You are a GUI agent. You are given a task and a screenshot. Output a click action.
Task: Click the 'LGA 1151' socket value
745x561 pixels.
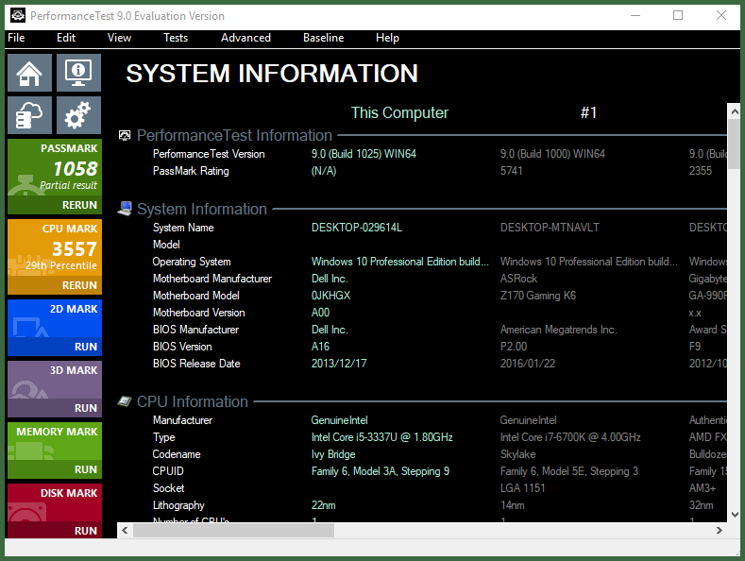click(523, 487)
